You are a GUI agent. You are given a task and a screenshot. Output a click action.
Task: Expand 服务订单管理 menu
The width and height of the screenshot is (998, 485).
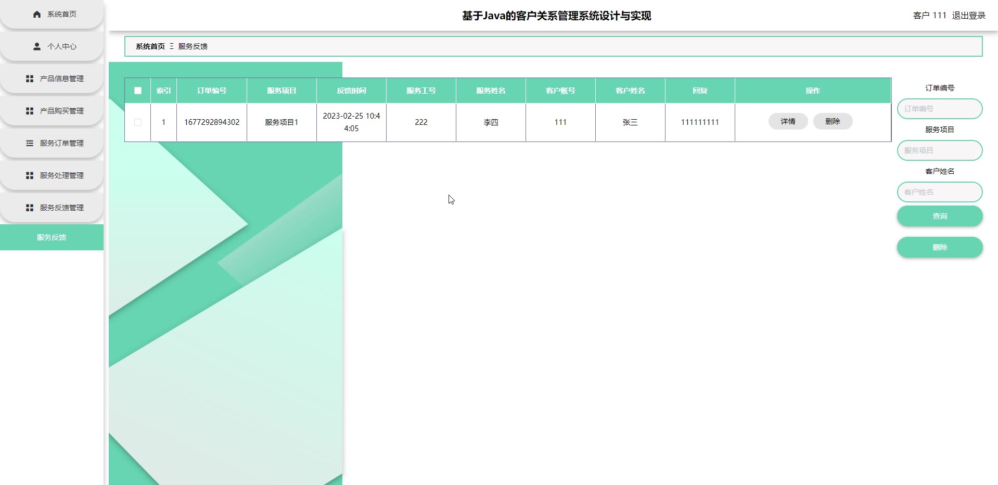[x=52, y=143]
